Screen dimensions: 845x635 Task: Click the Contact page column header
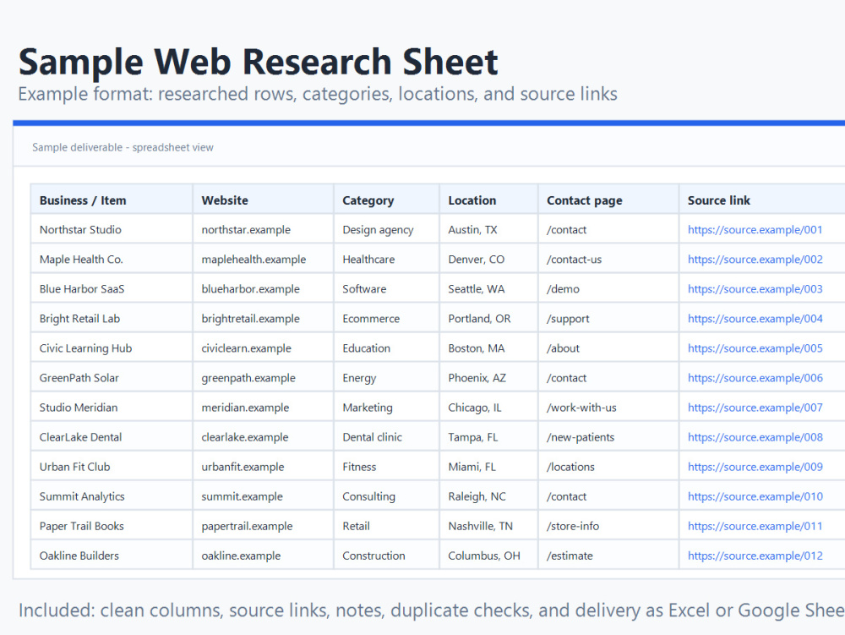pyautogui.click(x=608, y=200)
